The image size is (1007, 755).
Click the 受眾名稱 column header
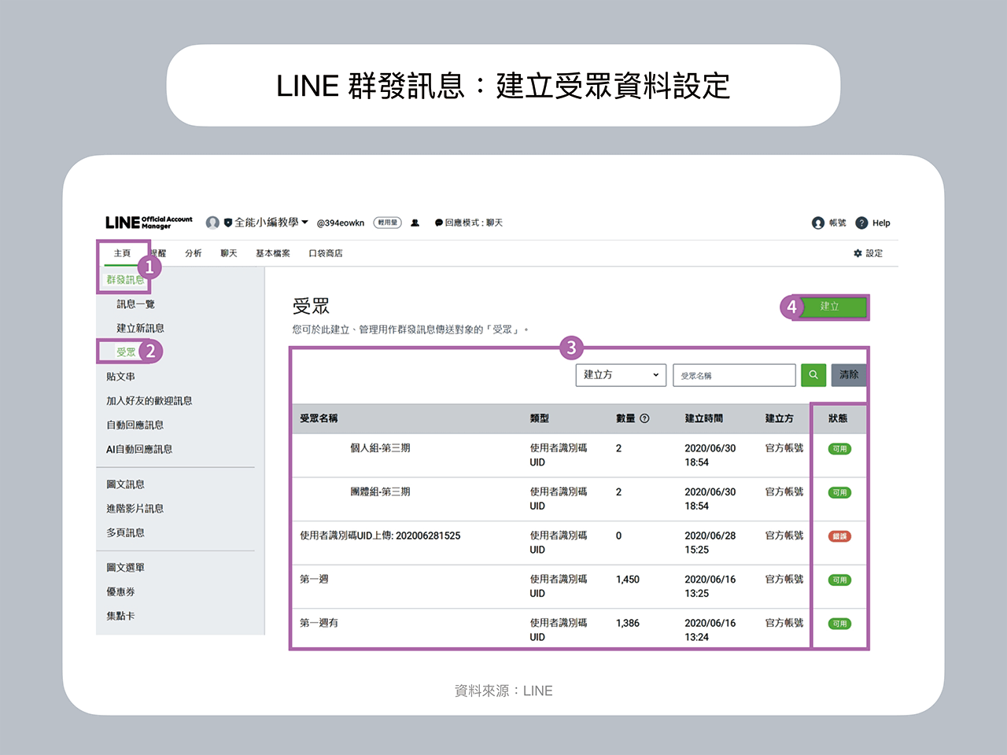coord(319,418)
